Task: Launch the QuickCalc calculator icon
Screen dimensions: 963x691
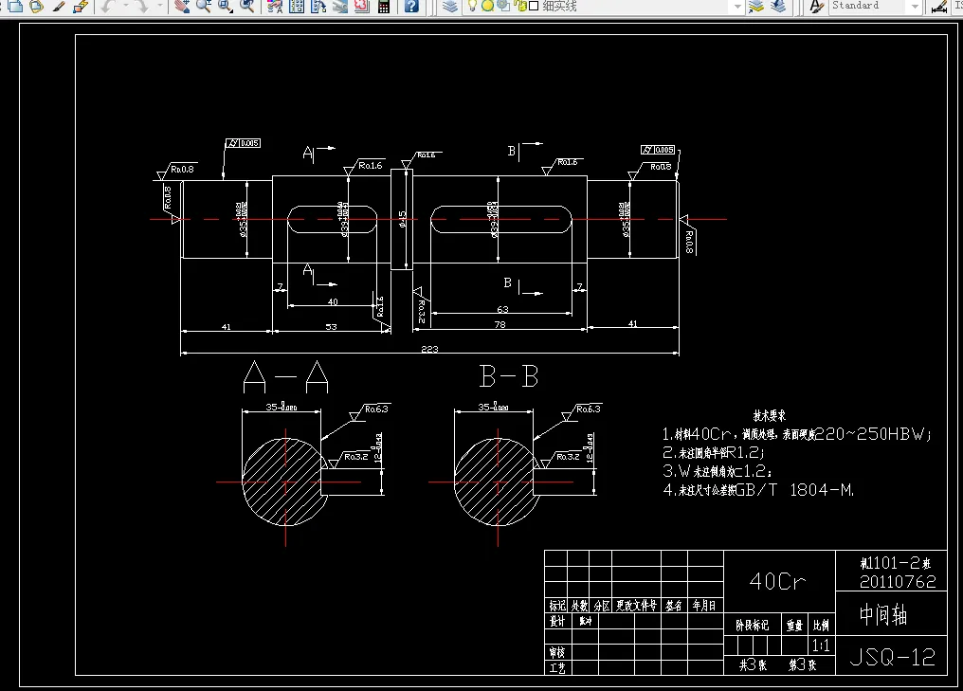Action: pos(384,6)
